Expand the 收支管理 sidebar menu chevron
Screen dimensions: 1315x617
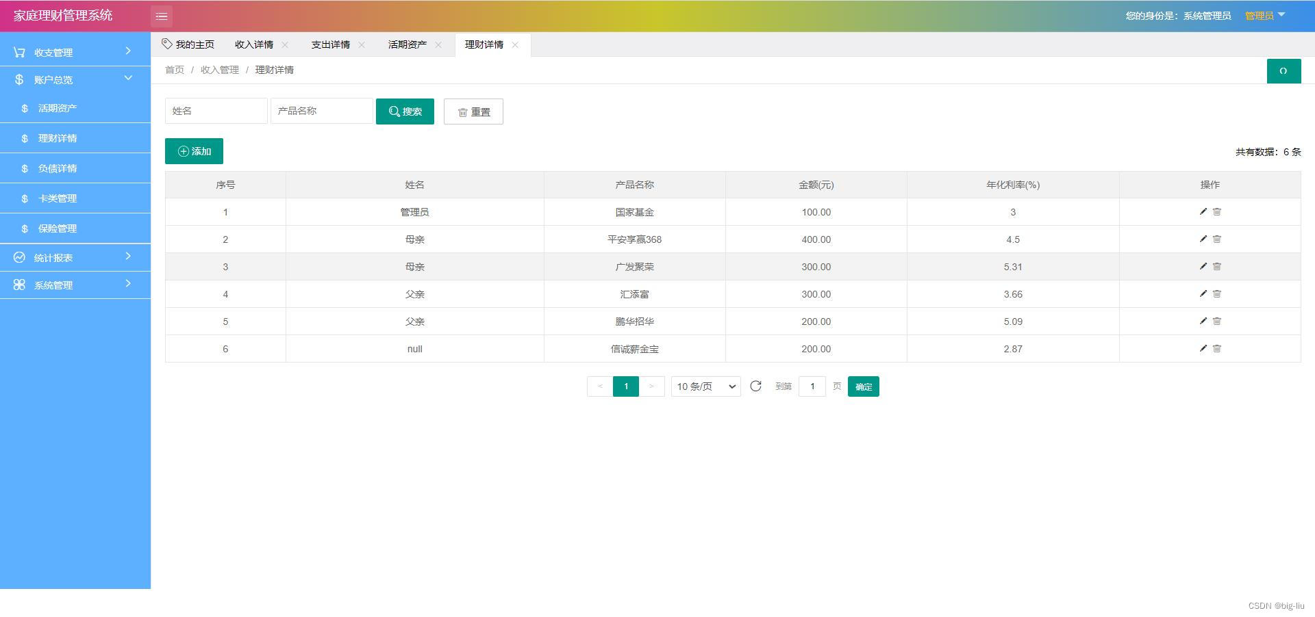pyautogui.click(x=128, y=51)
